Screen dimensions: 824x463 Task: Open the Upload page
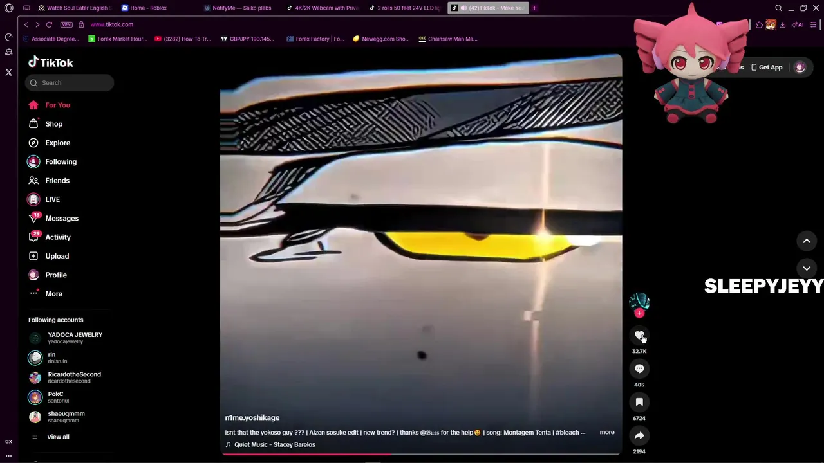(49, 256)
